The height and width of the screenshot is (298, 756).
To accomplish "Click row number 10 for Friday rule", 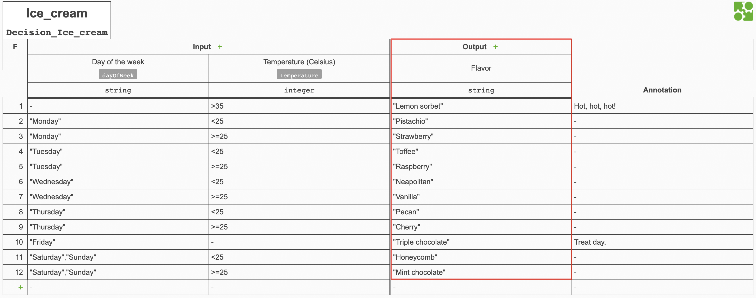I will pos(19,242).
